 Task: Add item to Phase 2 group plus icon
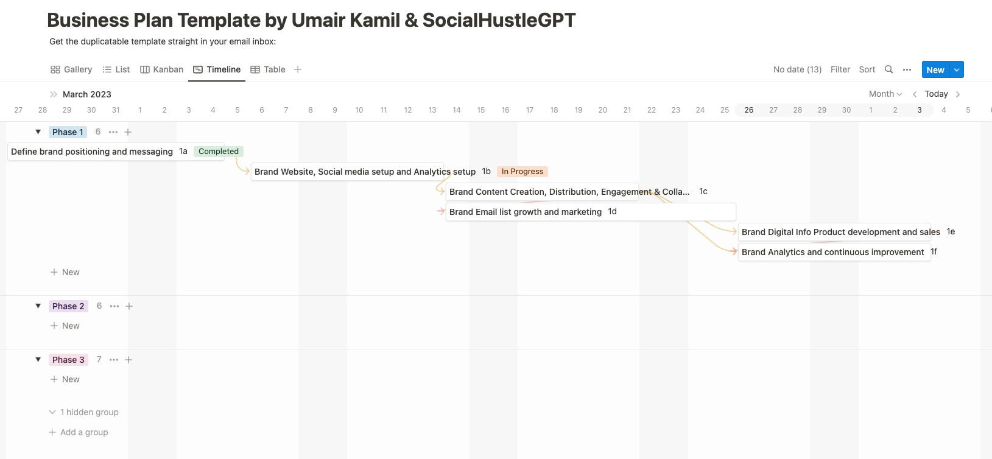[x=129, y=306]
